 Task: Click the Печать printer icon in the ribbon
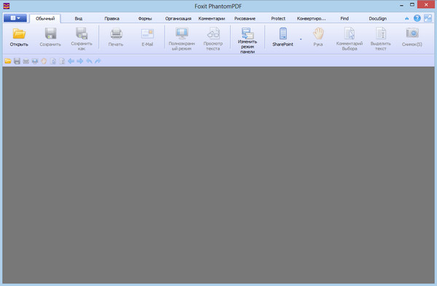click(x=116, y=33)
